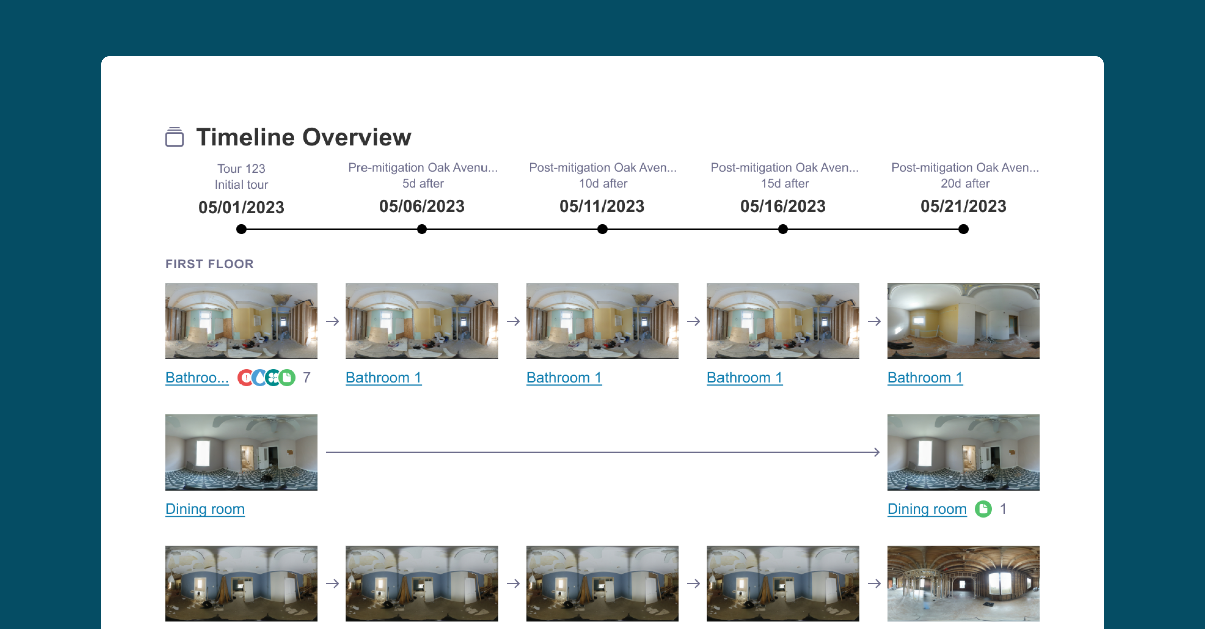Click long arrow between Dining room thumbnails

pos(602,452)
